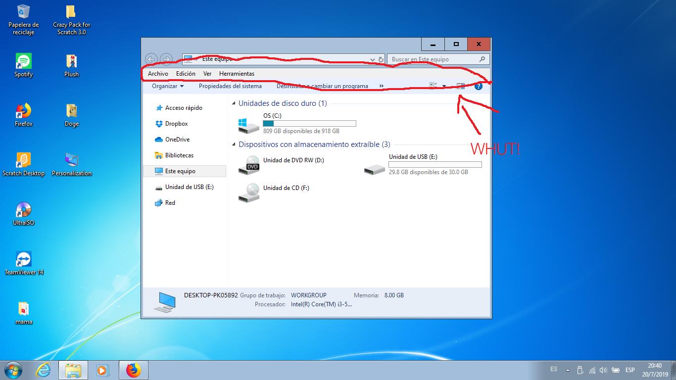Click the OS (C:) capacity bar
The height and width of the screenshot is (380, 676).
point(309,123)
